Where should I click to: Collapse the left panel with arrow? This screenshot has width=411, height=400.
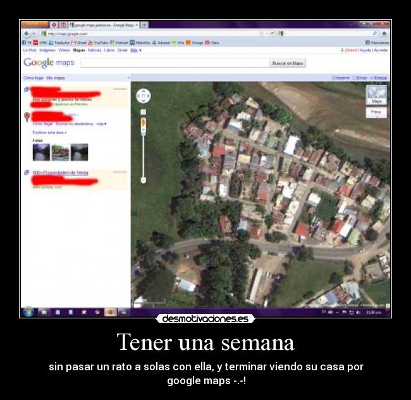coord(128,78)
